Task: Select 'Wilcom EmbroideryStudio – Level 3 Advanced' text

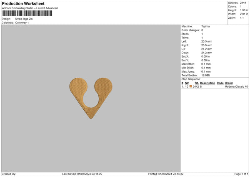Action: pyautogui.click(x=30, y=8)
